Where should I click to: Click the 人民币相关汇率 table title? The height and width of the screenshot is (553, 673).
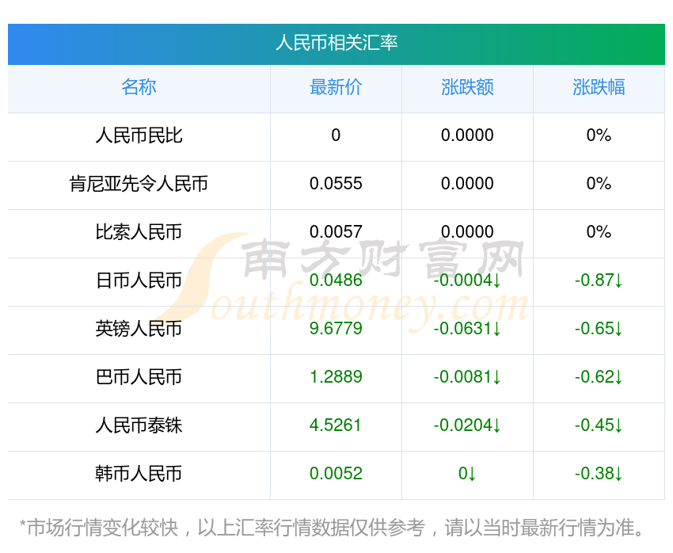tap(336, 43)
